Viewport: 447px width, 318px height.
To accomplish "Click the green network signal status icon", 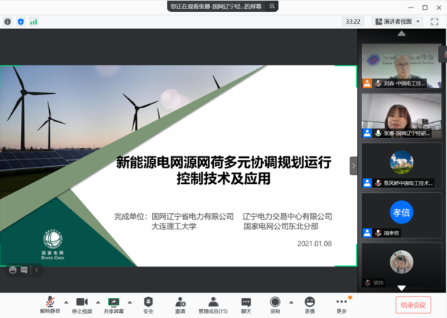I will 34,22.
